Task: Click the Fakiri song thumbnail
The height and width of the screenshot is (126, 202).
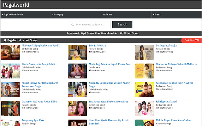Action: 145,108
